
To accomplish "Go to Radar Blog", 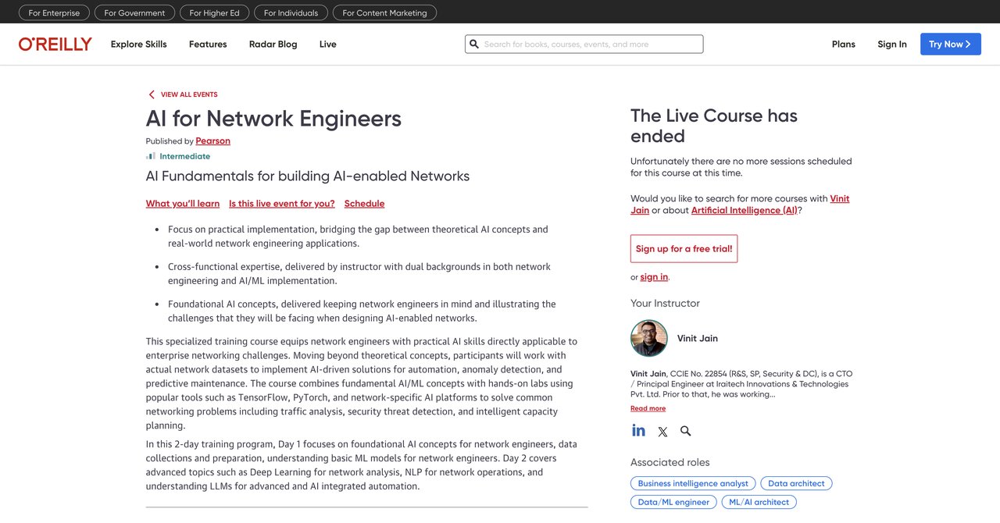I will tap(273, 44).
